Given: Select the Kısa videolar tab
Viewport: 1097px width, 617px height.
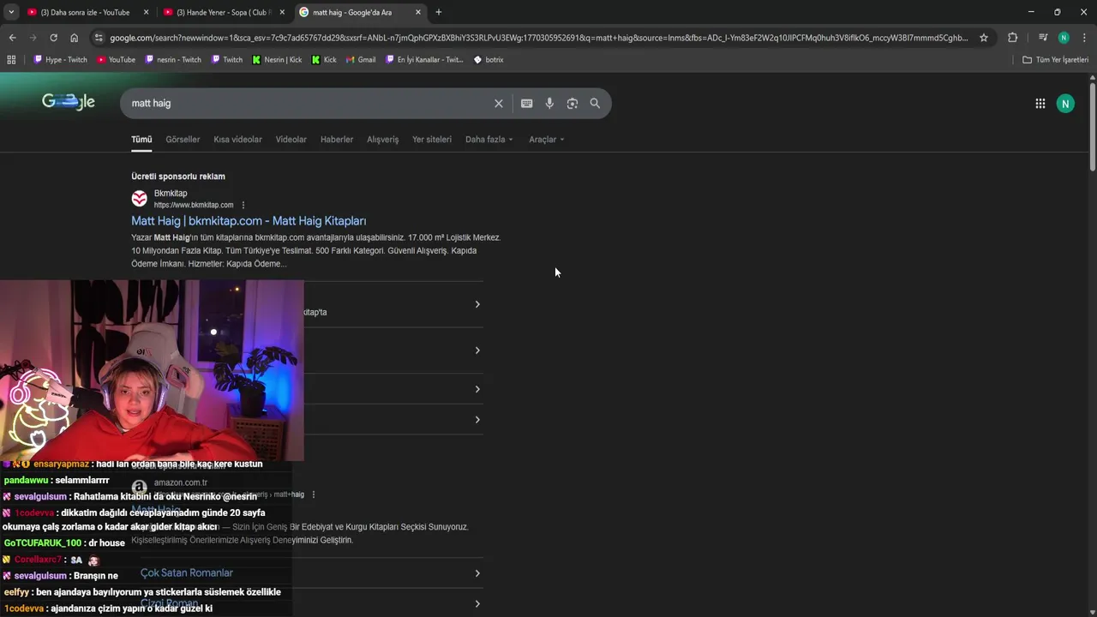Looking at the screenshot, I should [x=237, y=140].
